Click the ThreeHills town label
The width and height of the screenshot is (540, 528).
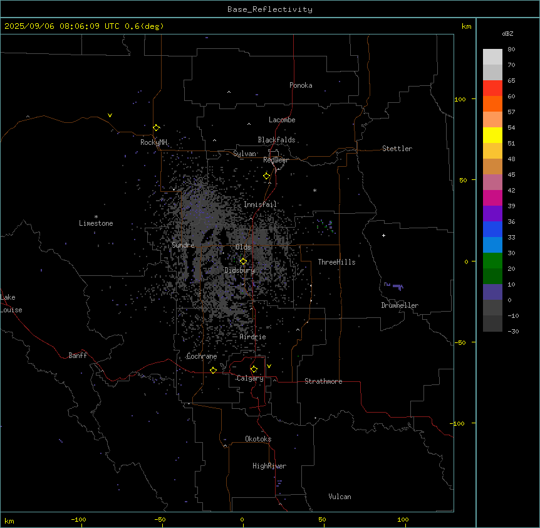click(x=337, y=262)
